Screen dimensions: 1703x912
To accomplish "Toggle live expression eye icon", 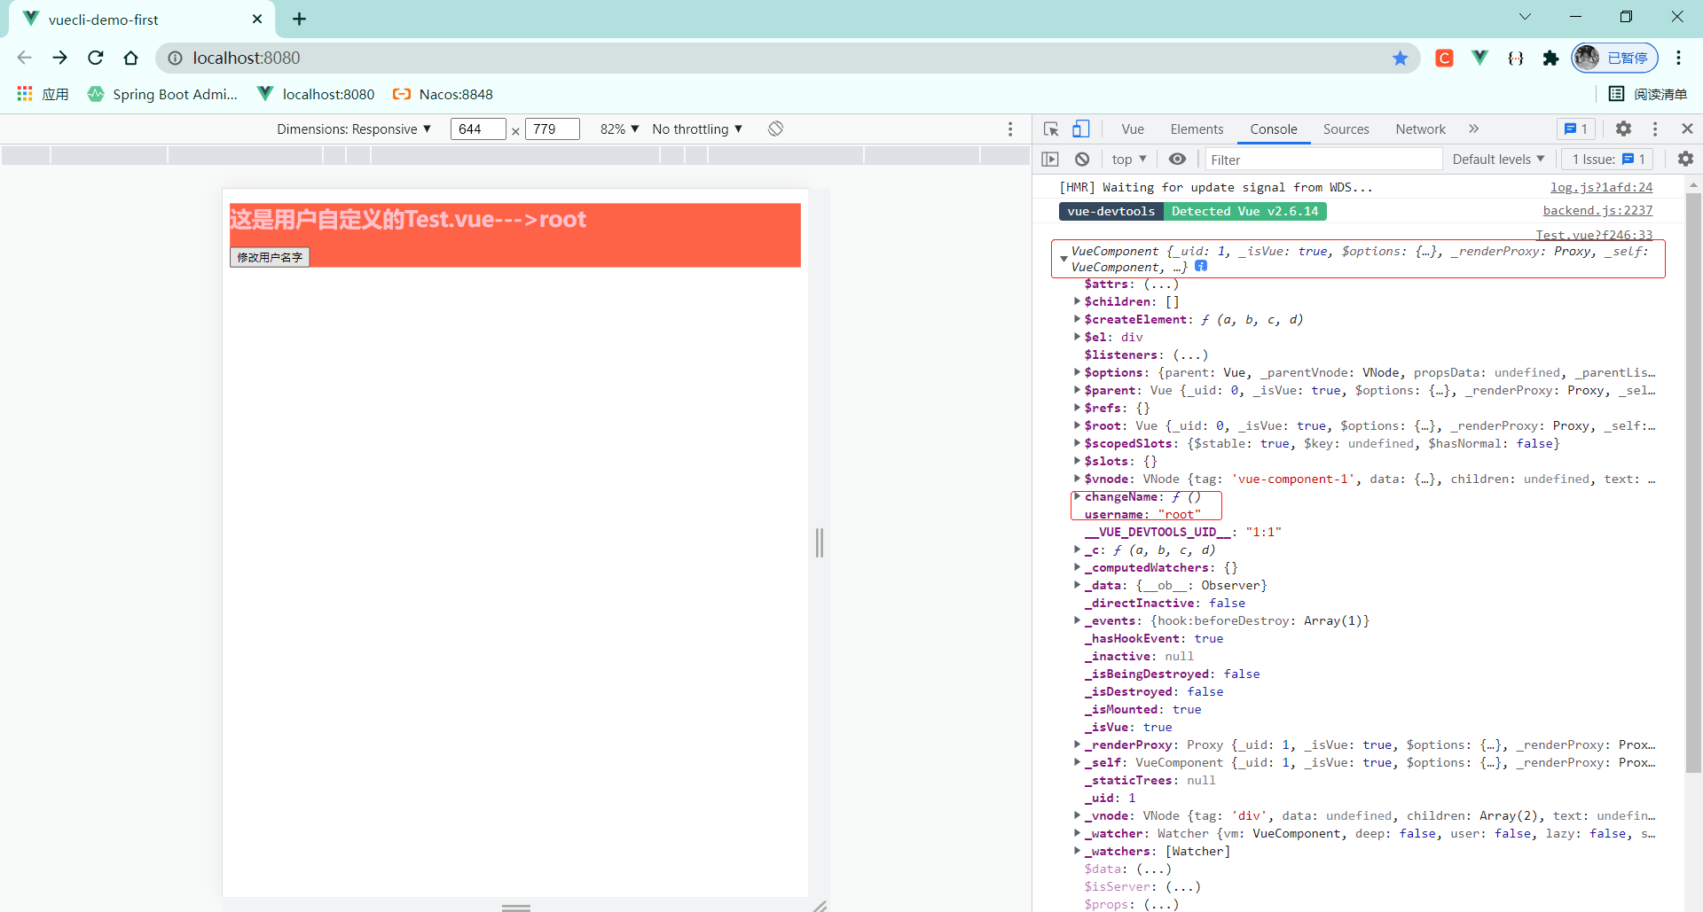I will pos(1177,160).
